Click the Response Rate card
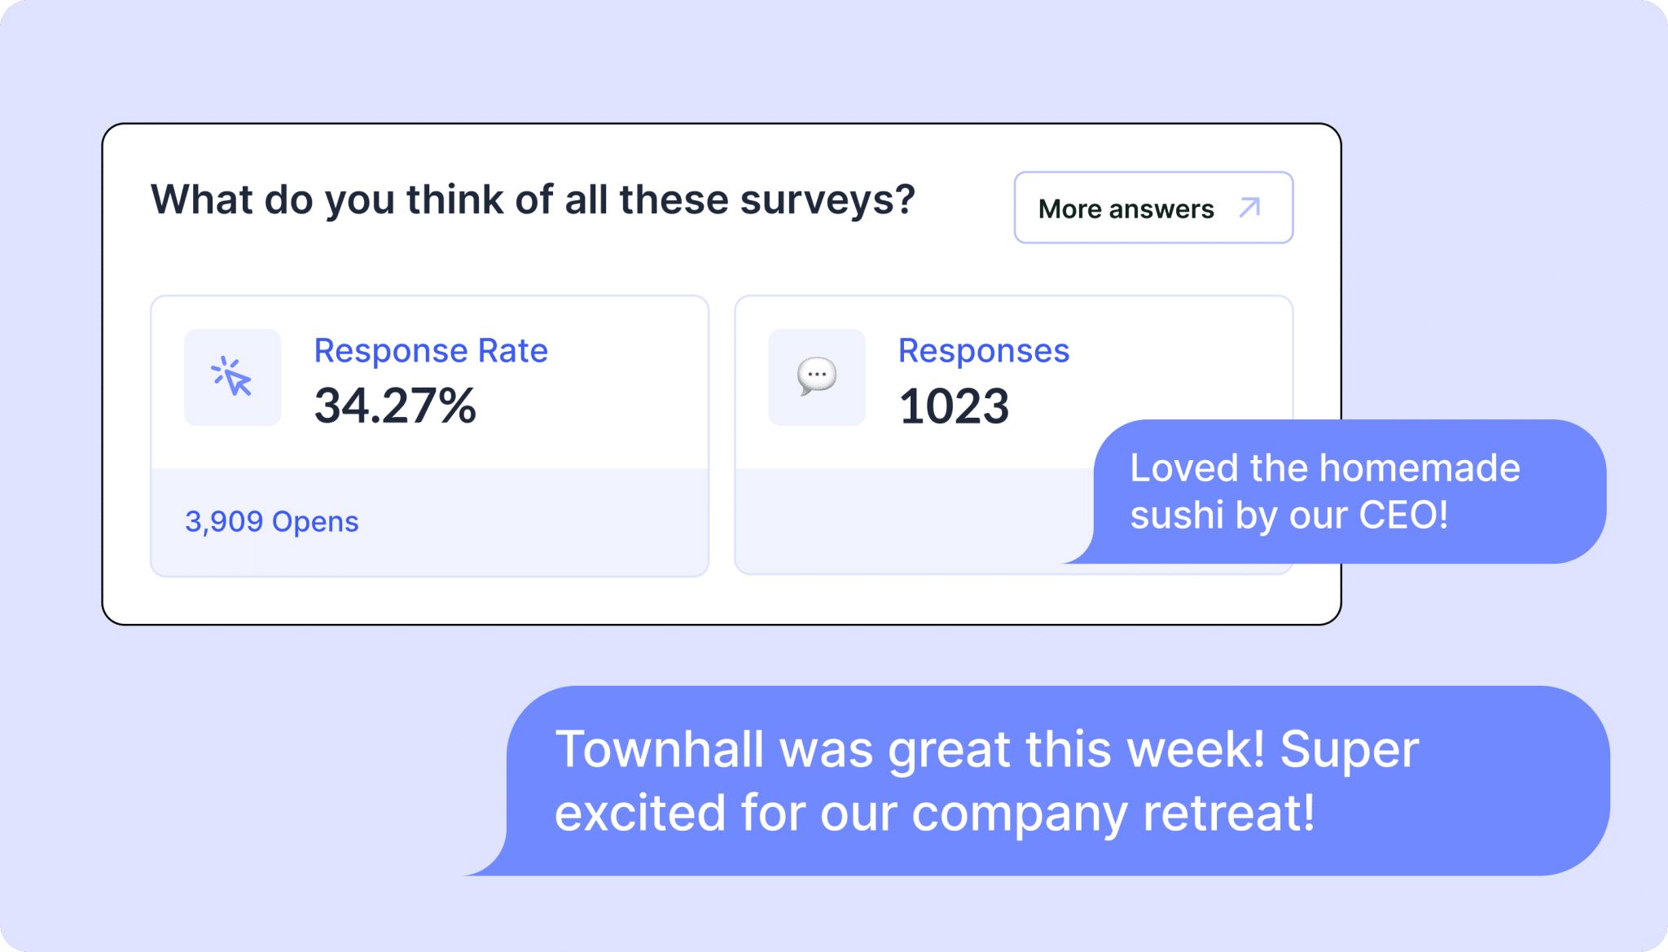Image resolution: width=1668 pixels, height=952 pixels. pyautogui.click(x=430, y=436)
